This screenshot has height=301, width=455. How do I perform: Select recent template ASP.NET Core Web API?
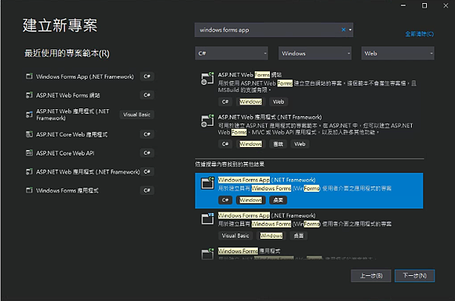[x=89, y=153]
